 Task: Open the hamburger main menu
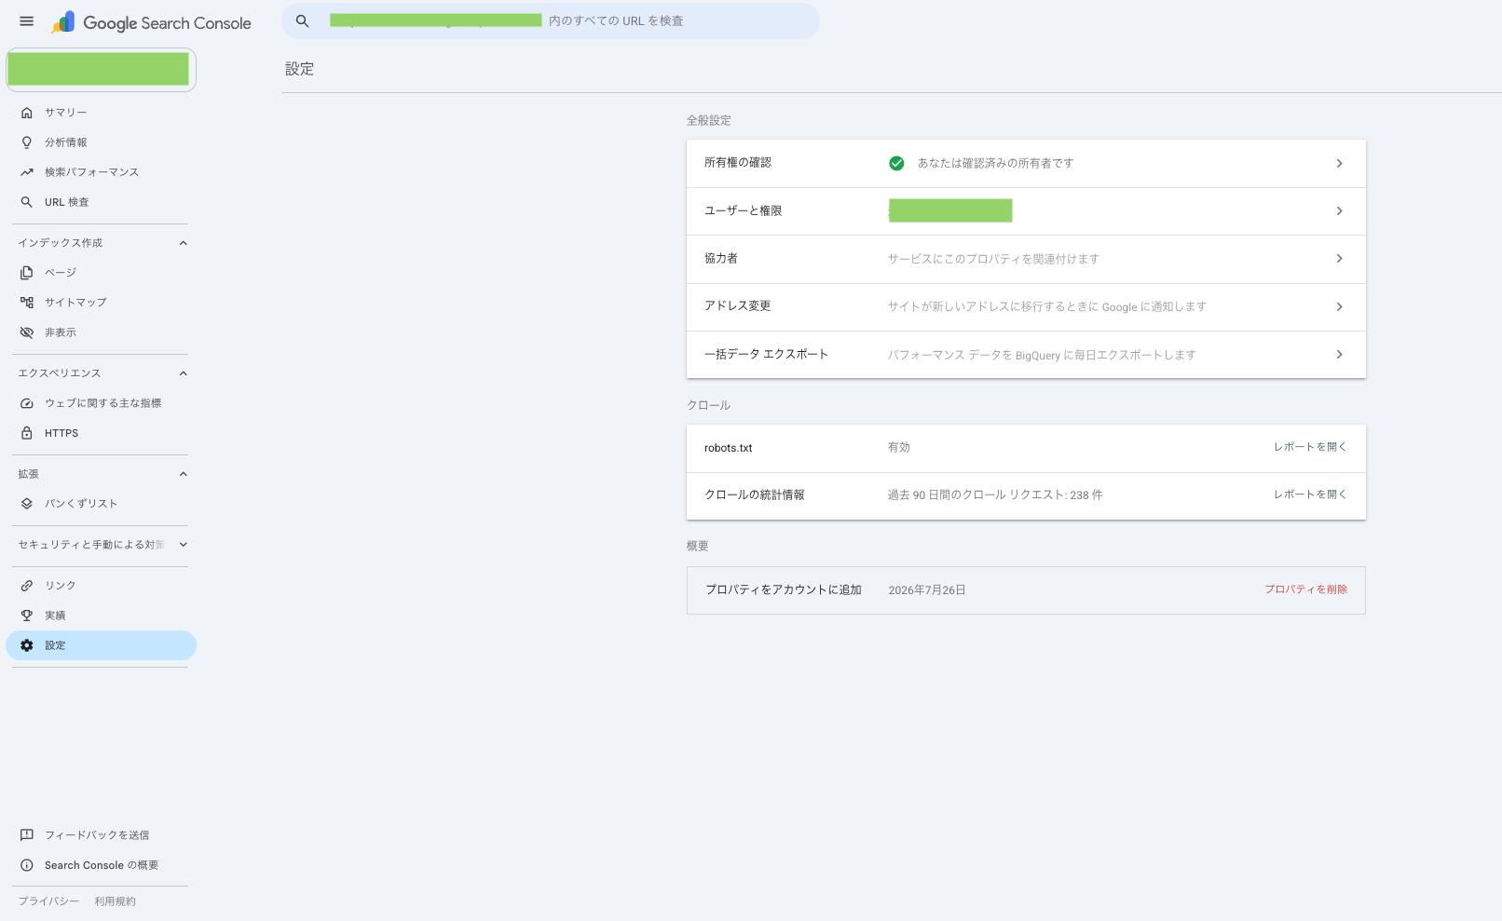pos(26,21)
